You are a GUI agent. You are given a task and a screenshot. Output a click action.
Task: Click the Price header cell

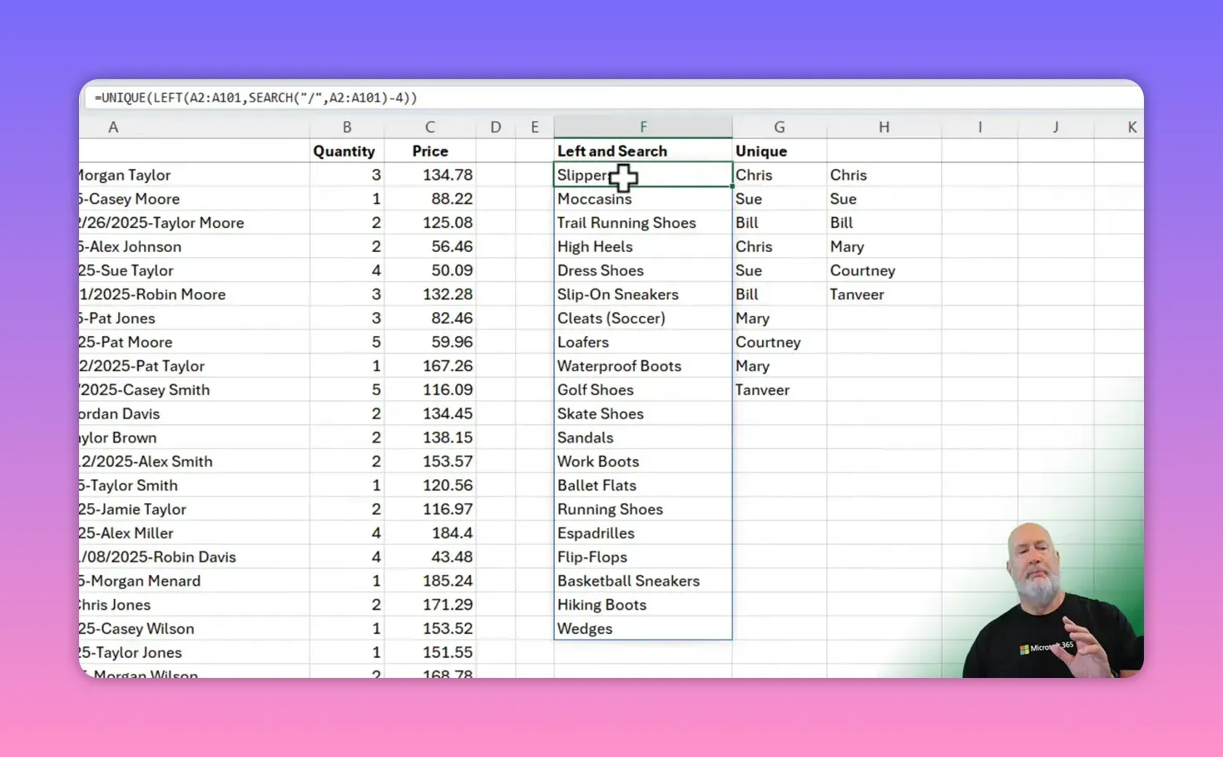429,151
